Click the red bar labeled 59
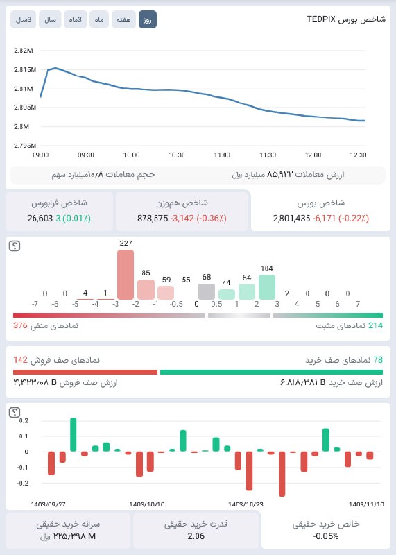This screenshot has height=555, width=396. point(166,293)
